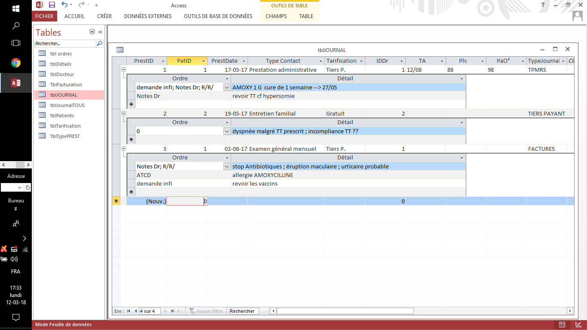Open the FICHIER tab
Screen dimensions: 587x330
tap(44, 16)
